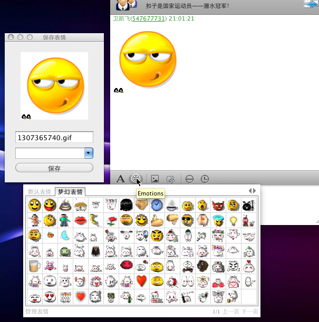This screenshot has width=319, height=322.
Task: Open the category dropdown in 保存表情 window
Action: 89,153
